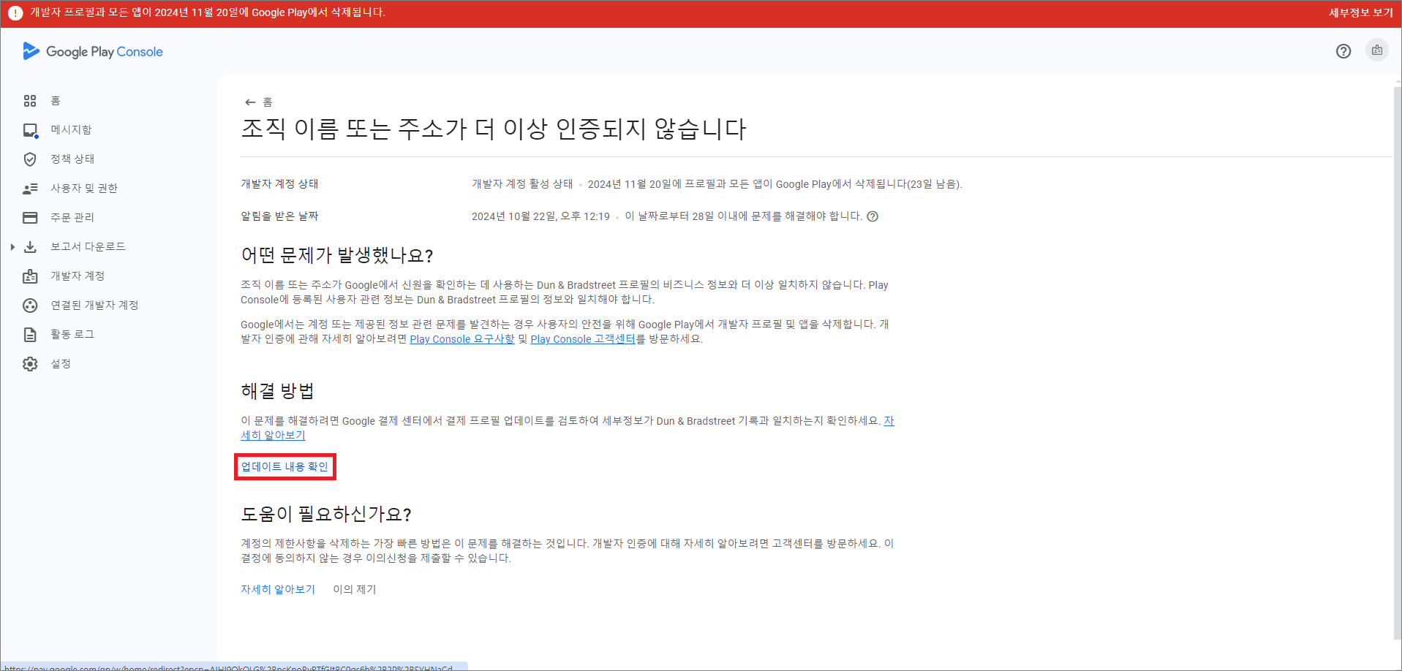Viewport: 1402px width, 671px height.
Task: Open the Play Console 요구사항 link
Action: coord(462,339)
